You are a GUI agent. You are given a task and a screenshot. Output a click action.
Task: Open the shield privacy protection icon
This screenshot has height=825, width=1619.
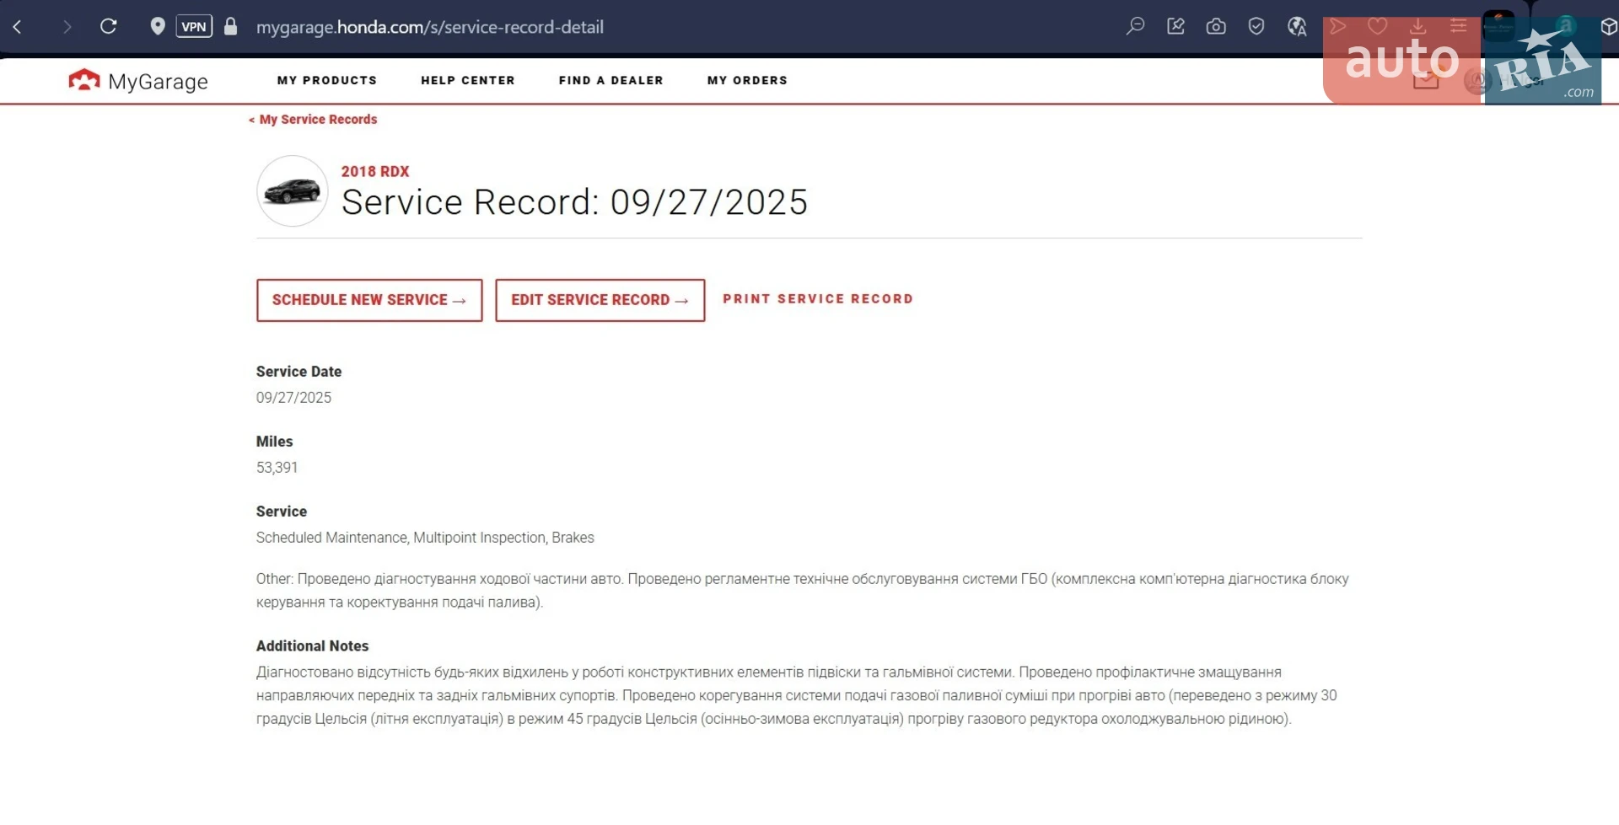(1256, 27)
